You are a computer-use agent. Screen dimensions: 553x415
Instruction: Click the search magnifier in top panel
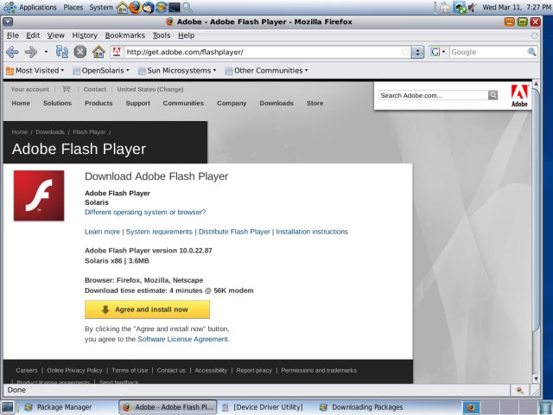coord(188,8)
